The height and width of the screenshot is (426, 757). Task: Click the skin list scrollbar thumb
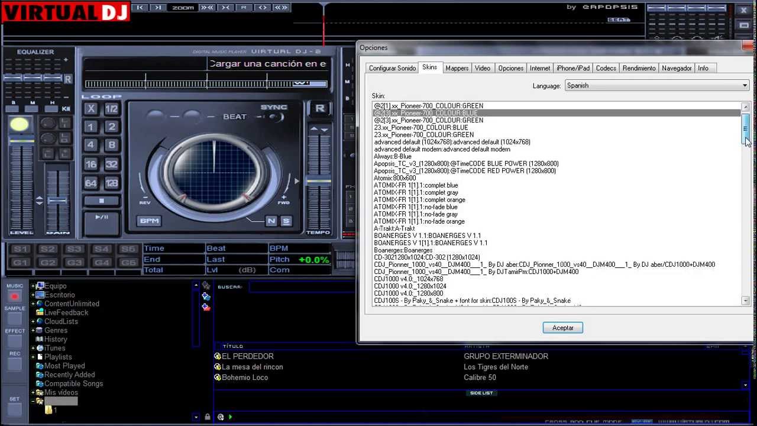(x=746, y=128)
